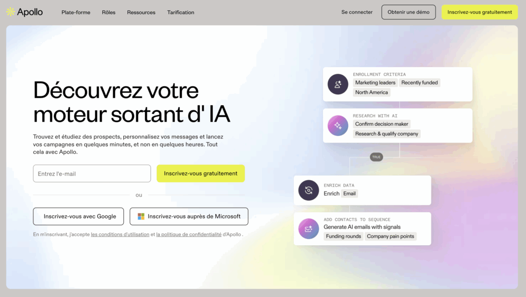Open the Ressources menu
The width and height of the screenshot is (526, 297).
coord(141,12)
